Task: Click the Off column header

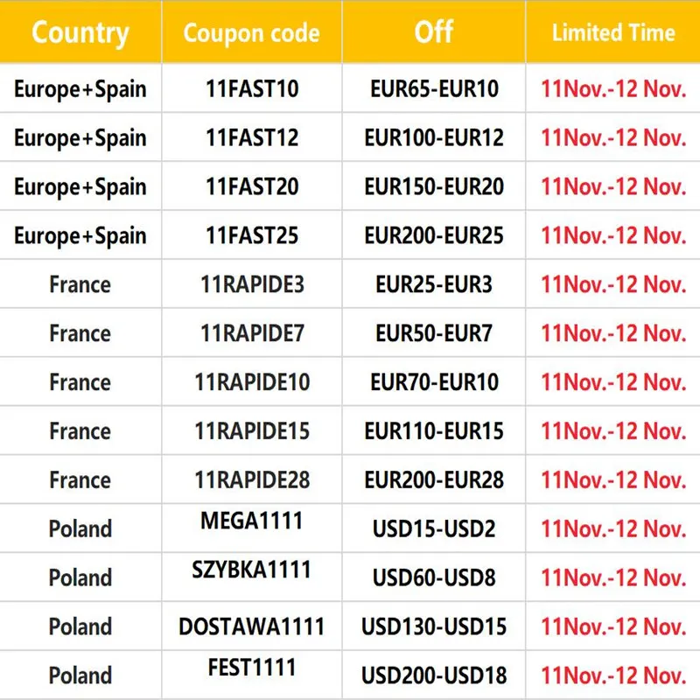Action: (x=434, y=32)
